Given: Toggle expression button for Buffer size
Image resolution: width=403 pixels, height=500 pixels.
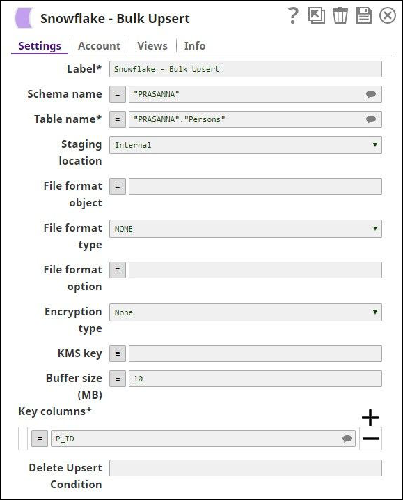Looking at the screenshot, I should tap(118, 379).
